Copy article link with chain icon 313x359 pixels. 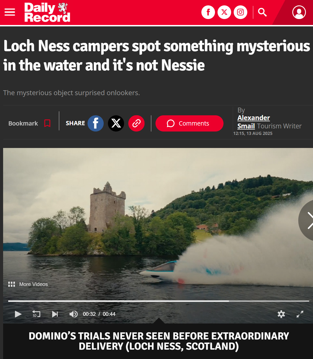tap(137, 123)
